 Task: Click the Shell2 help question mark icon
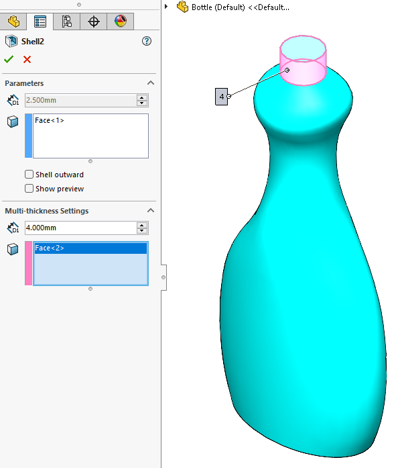click(147, 42)
